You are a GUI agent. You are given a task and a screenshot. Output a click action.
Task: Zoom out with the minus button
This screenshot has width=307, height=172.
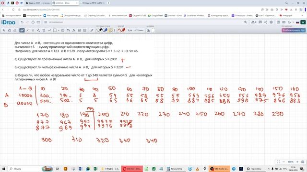283,162
